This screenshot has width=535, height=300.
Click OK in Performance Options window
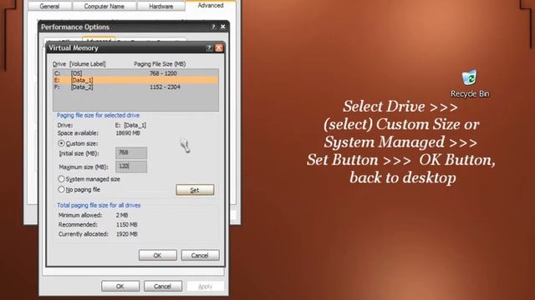tap(120, 286)
